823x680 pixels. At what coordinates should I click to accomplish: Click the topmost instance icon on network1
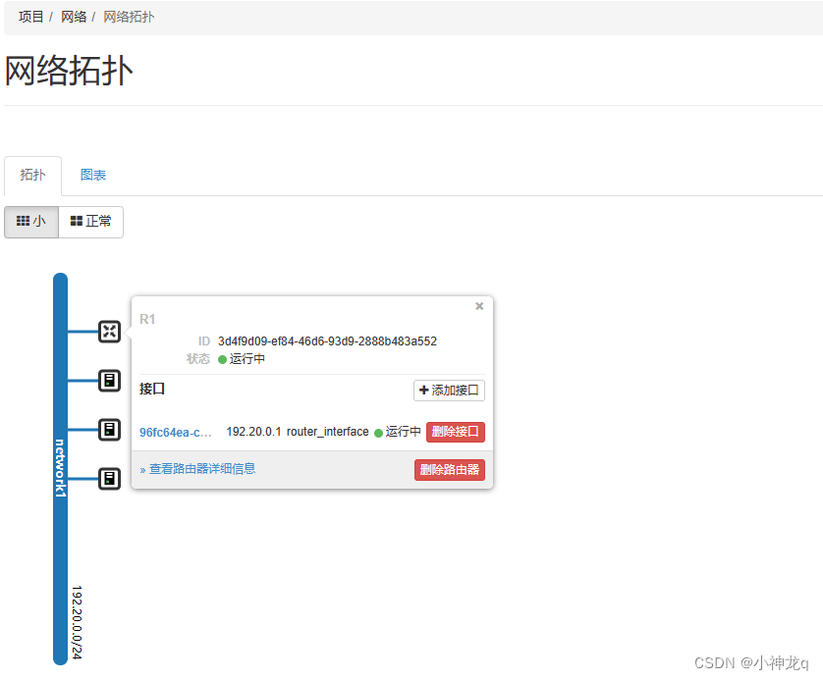point(108,381)
